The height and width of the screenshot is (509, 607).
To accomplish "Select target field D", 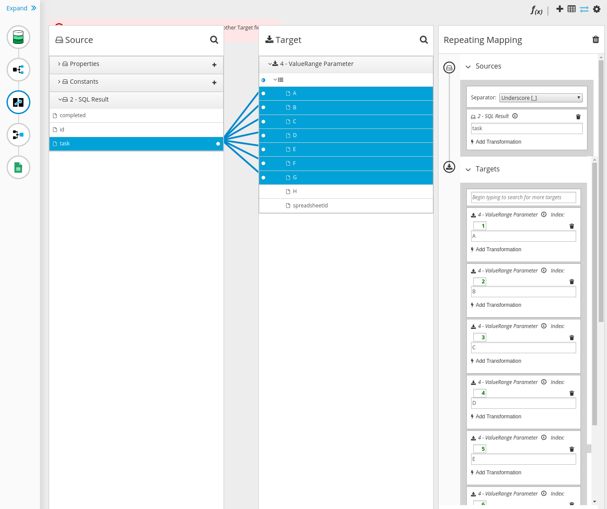I will click(x=346, y=135).
